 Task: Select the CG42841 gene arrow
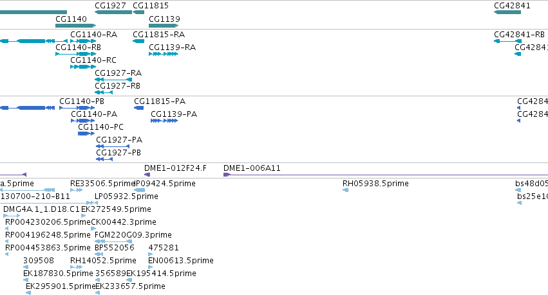pos(507,12)
